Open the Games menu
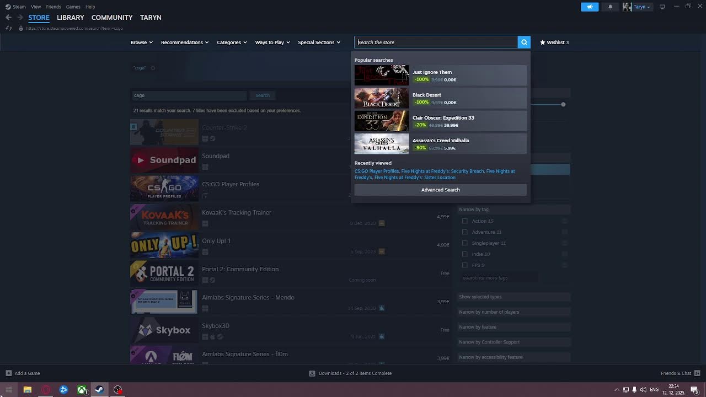Image resolution: width=706 pixels, height=397 pixels. coord(73,7)
